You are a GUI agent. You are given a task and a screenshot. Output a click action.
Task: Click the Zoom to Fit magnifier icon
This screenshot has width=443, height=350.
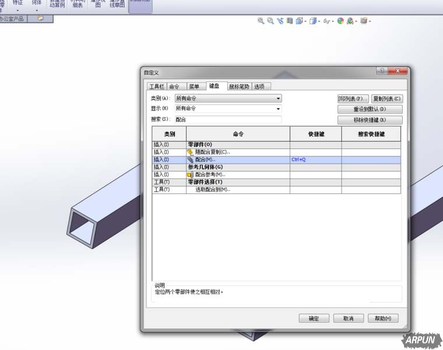261,21
